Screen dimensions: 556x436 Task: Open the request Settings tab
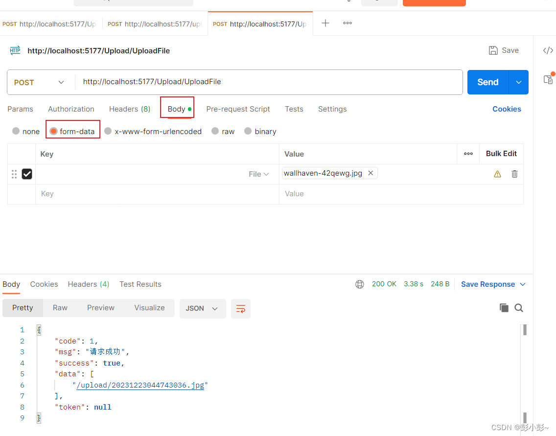(332, 109)
